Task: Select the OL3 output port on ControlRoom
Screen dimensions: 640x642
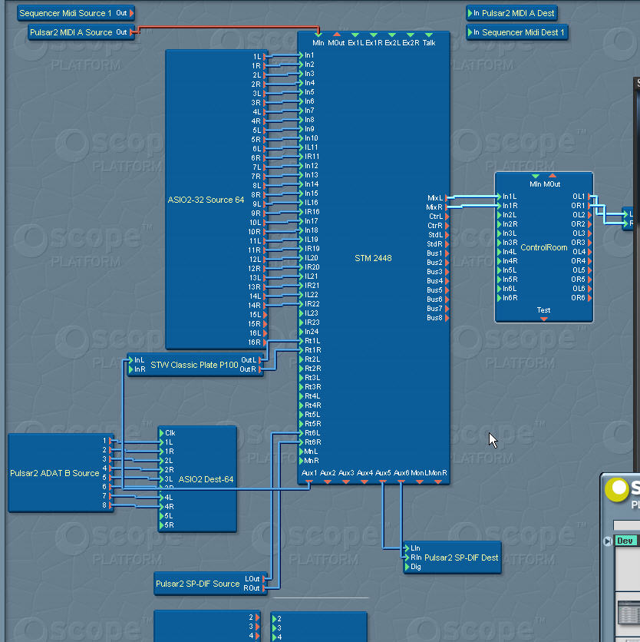Action: tap(589, 233)
